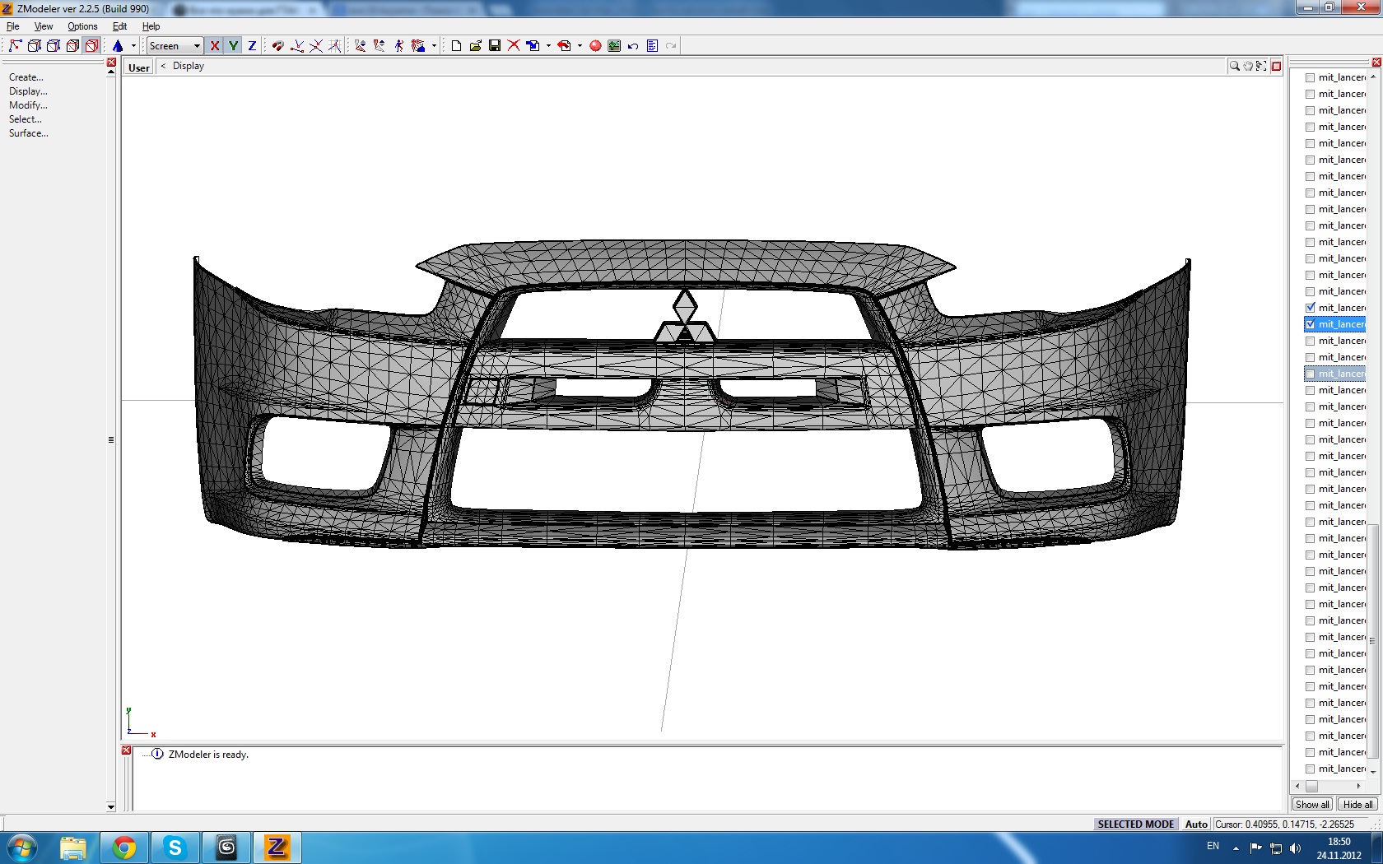Screen dimensions: 1383x864
Task: Open the dropdown arrow beside the blue cone
Action: click(x=133, y=45)
